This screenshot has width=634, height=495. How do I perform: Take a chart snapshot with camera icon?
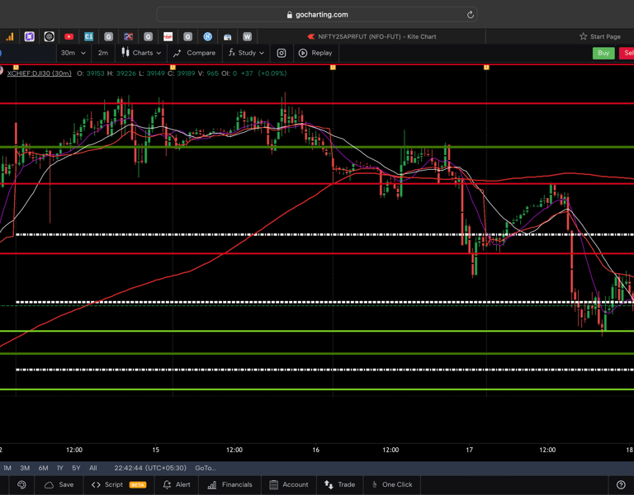tap(281, 53)
